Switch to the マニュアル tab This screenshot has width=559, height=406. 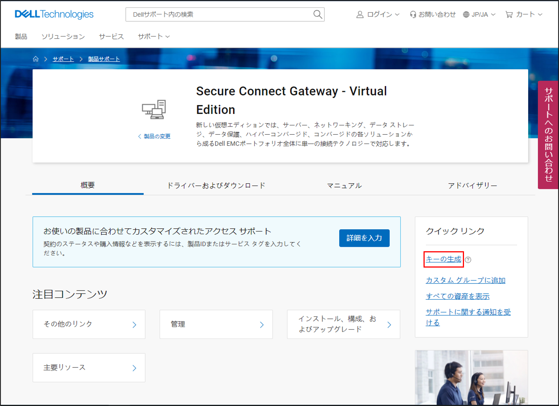pyautogui.click(x=344, y=185)
